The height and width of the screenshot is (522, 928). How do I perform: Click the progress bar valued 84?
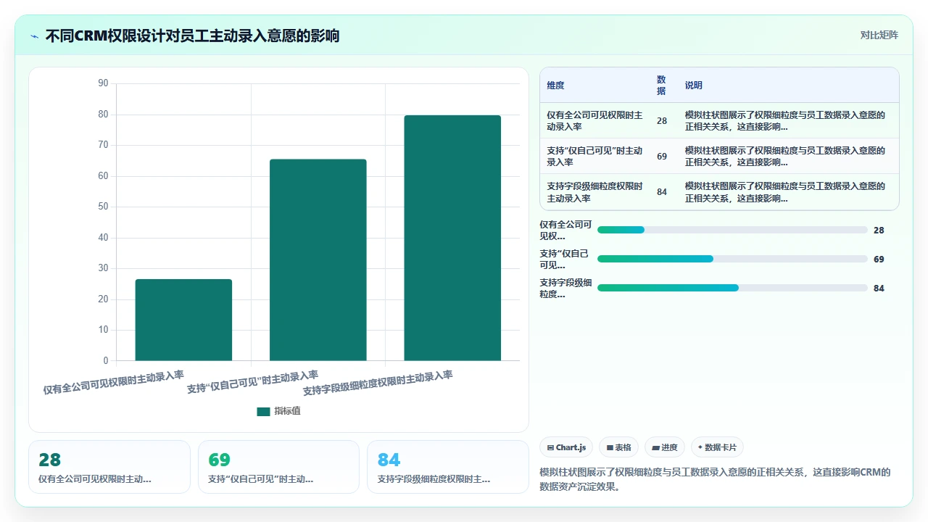click(732, 288)
